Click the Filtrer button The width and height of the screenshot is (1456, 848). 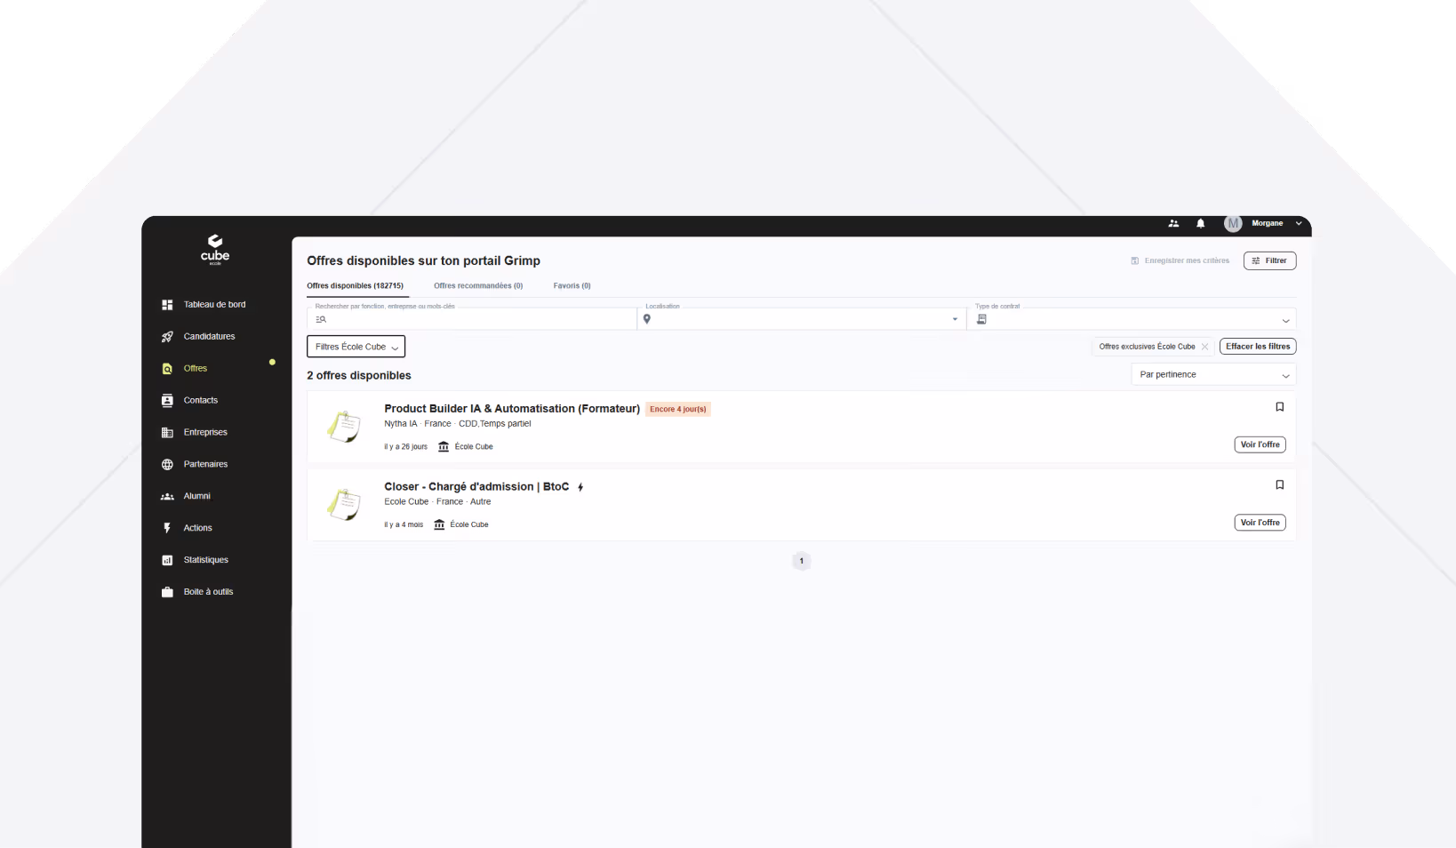click(1269, 261)
